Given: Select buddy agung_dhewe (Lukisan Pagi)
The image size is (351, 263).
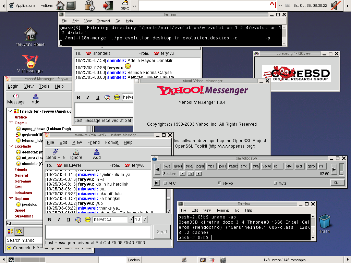Looking at the screenshot, I should (47, 129).
